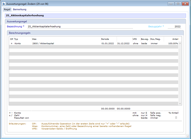Switch to the Bemerkung tab
The height and width of the screenshot is (139, 191).
tap(19, 9)
